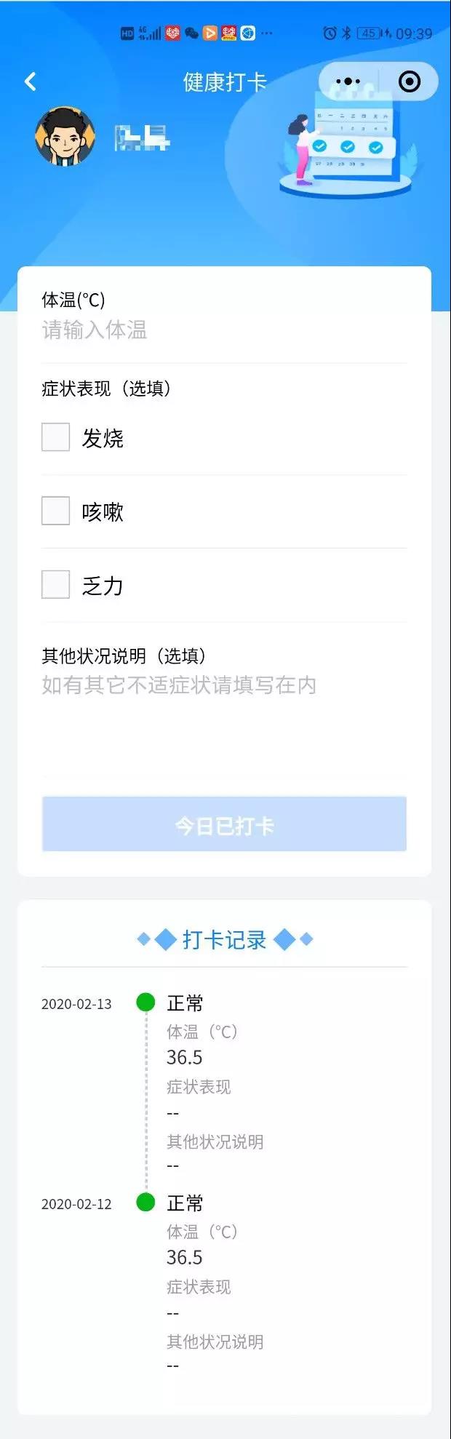Tap the blurred username next to avatar
The height and width of the screenshot is (1439, 451).
[x=142, y=137]
